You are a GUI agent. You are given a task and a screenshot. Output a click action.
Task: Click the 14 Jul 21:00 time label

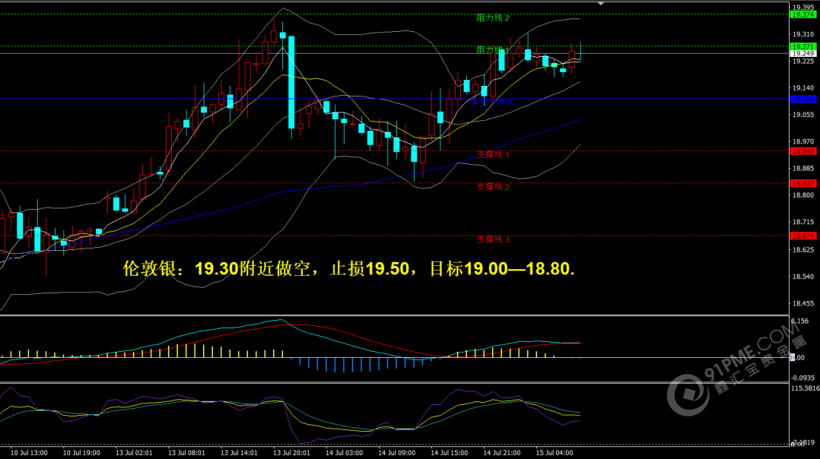(501, 453)
